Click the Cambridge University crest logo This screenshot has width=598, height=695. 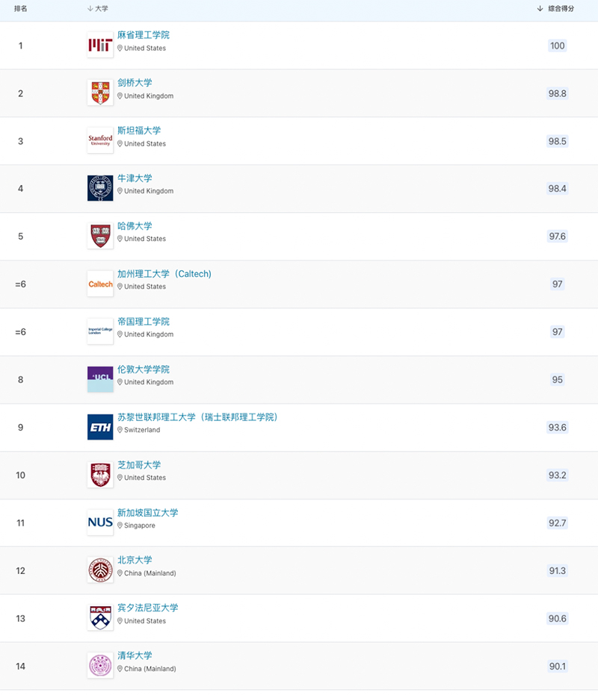tap(100, 93)
